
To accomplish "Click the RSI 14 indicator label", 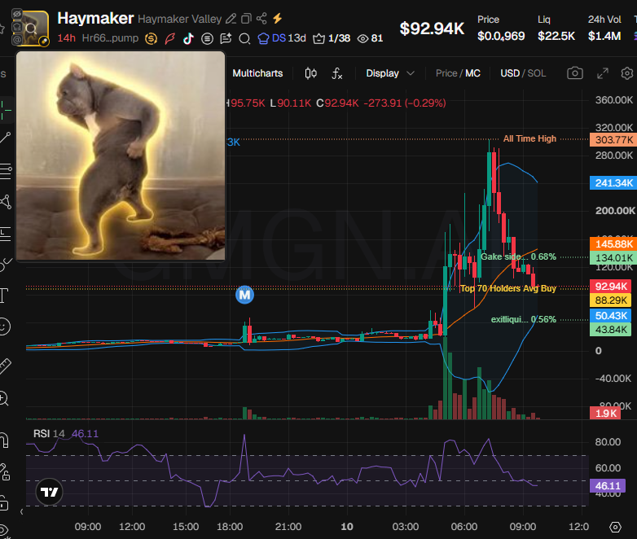I will pos(49,433).
